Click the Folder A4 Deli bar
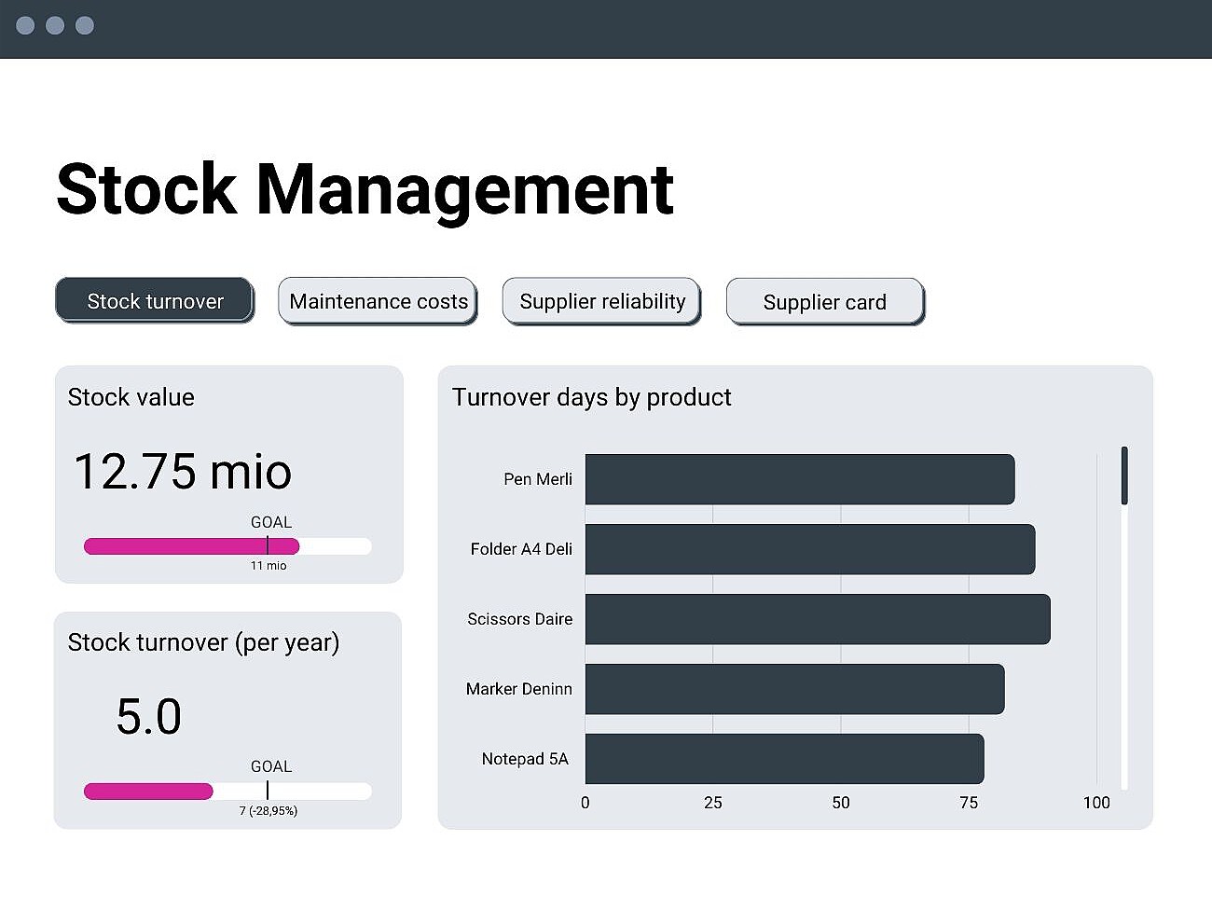Viewport: 1212px width, 909px height. coord(809,549)
